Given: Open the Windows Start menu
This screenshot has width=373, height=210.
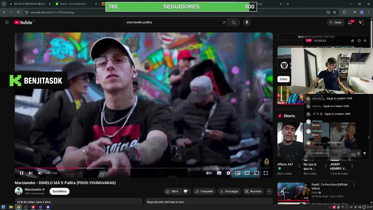Looking at the screenshot, I should click(3, 207).
